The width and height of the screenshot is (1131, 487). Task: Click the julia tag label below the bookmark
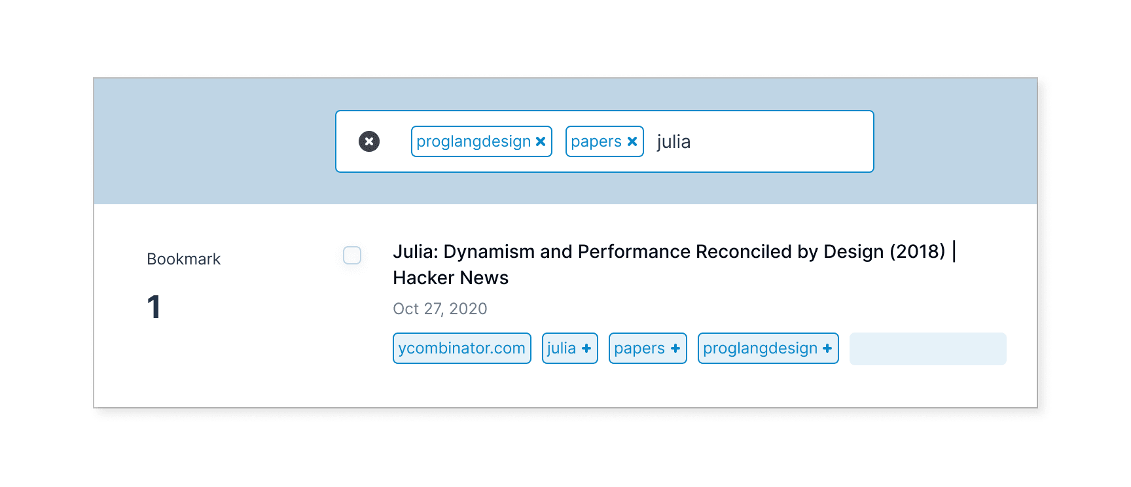coord(561,348)
